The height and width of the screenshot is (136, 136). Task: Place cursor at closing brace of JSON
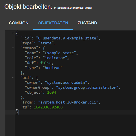[x=17, y=112]
